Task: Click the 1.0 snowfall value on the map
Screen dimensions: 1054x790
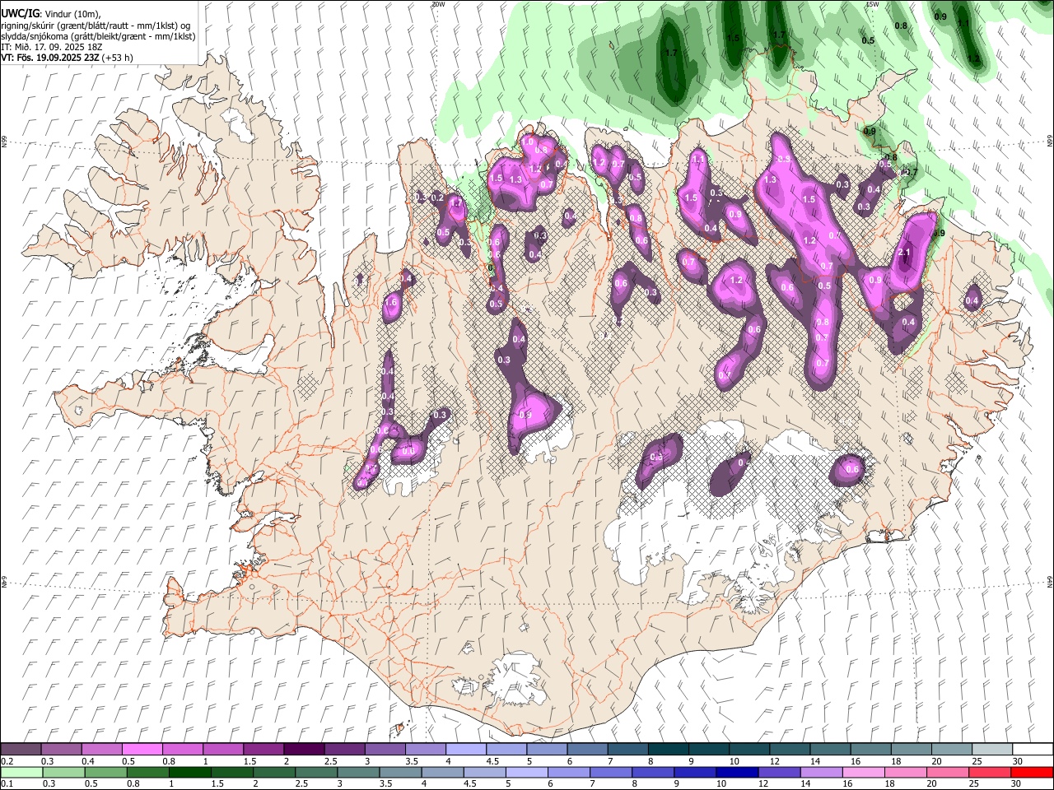Action: pos(528,142)
